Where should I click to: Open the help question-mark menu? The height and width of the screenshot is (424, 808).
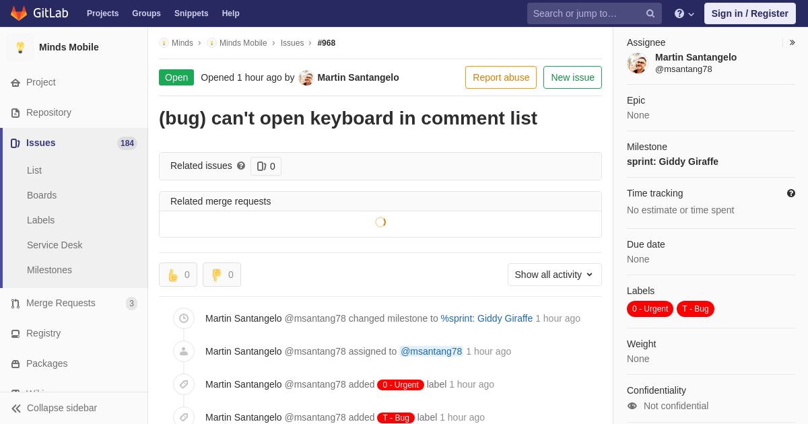pos(684,13)
